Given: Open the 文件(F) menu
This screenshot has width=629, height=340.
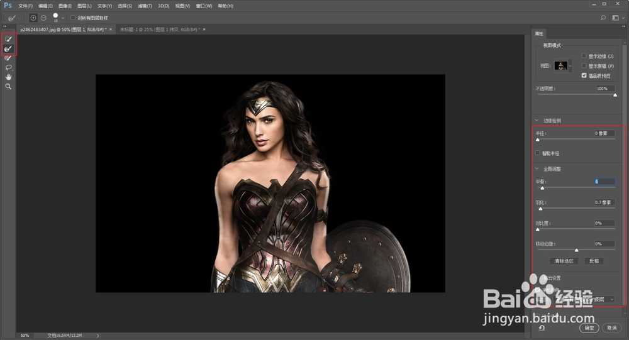Looking at the screenshot, I should pos(25,6).
